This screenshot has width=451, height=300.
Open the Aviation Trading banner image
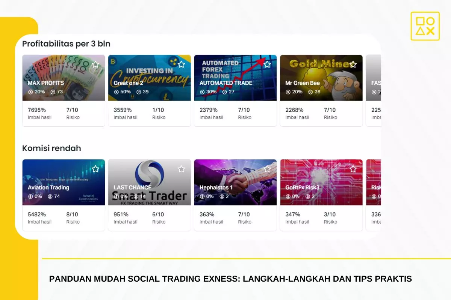coord(64,182)
